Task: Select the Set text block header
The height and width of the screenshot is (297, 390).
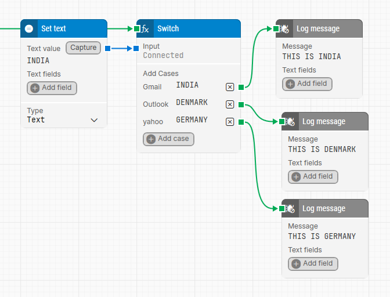Action: pos(64,28)
